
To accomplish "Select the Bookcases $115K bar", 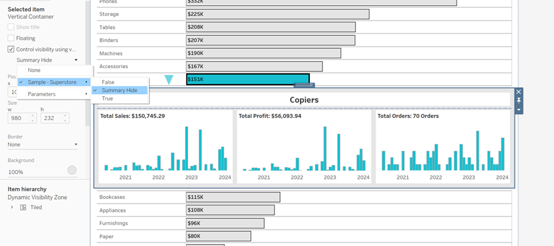I will tap(233, 197).
